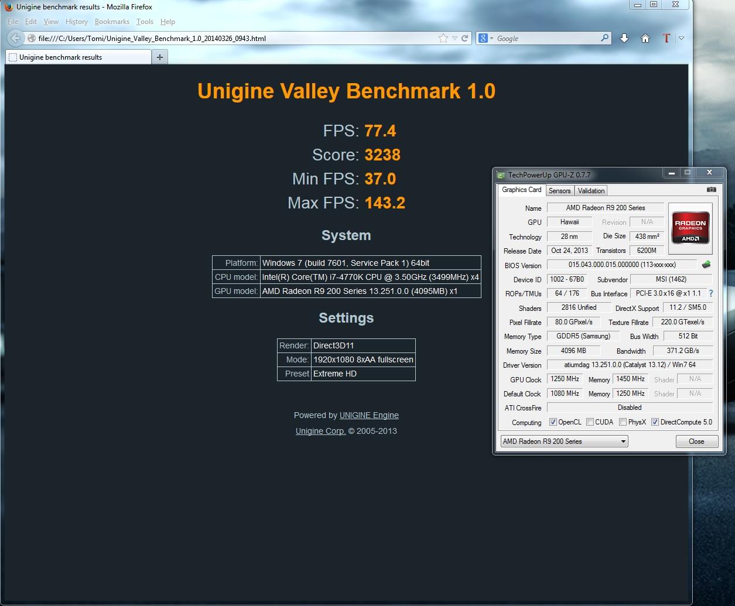This screenshot has width=735, height=606.
Task: Click GPU-Z title bar app icon
Action: (x=501, y=174)
